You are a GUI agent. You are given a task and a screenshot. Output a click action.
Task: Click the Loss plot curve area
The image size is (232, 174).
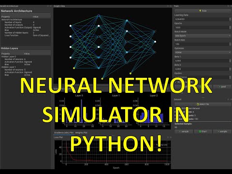(116, 151)
